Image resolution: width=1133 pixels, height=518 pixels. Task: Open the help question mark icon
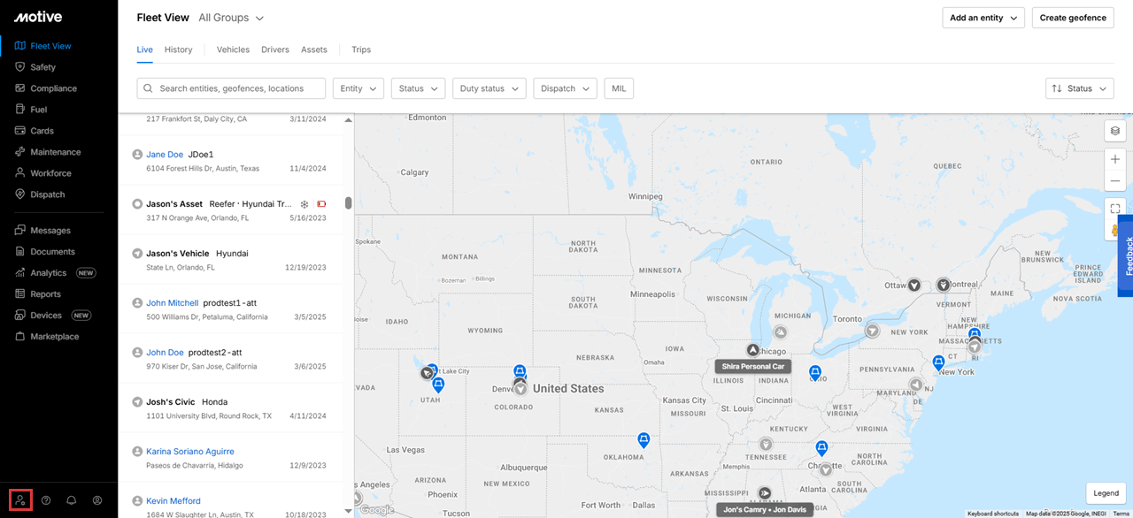coord(46,500)
